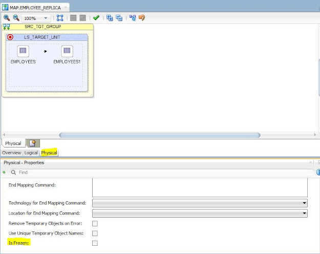
Task: Select the LS_TARGET_UNIT header
Action: [x=47, y=37]
